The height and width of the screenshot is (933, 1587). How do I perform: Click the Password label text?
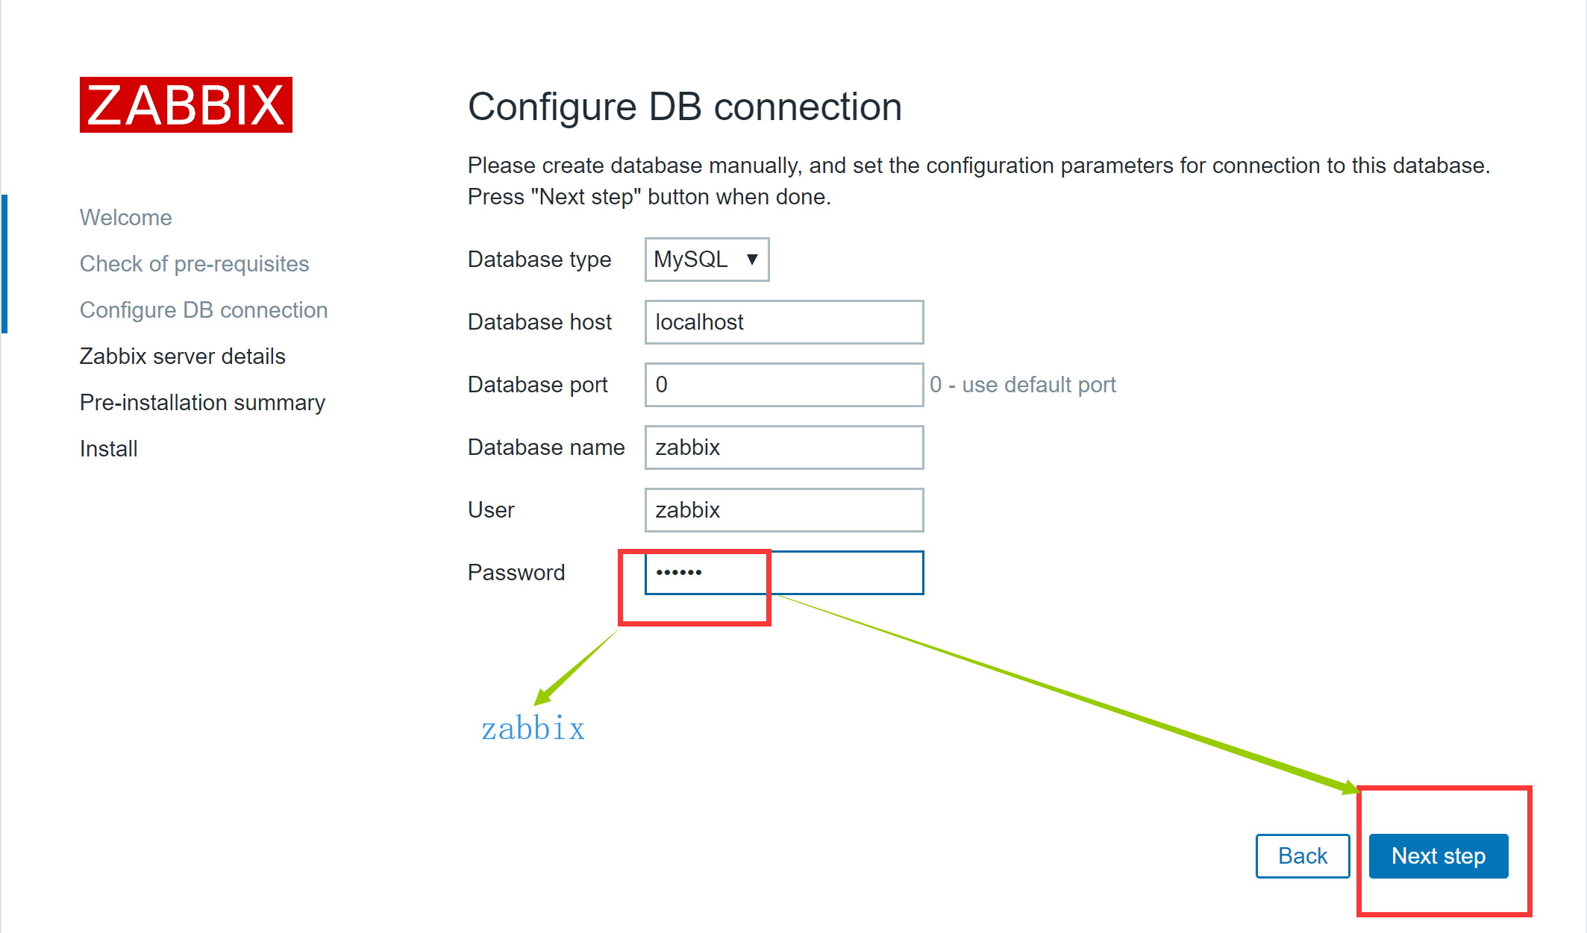pyautogui.click(x=516, y=573)
